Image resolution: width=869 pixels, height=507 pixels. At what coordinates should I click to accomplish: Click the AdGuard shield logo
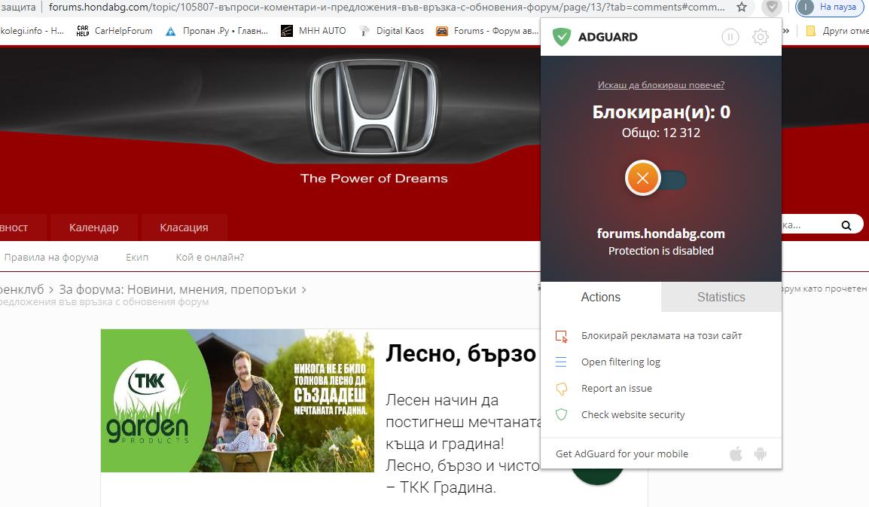point(562,37)
